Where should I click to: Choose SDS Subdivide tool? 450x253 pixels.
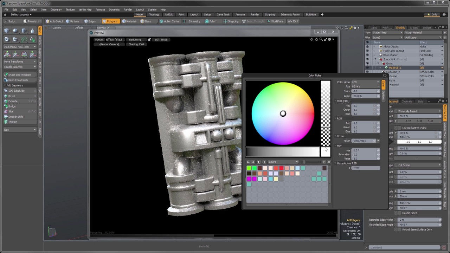(x=20, y=91)
